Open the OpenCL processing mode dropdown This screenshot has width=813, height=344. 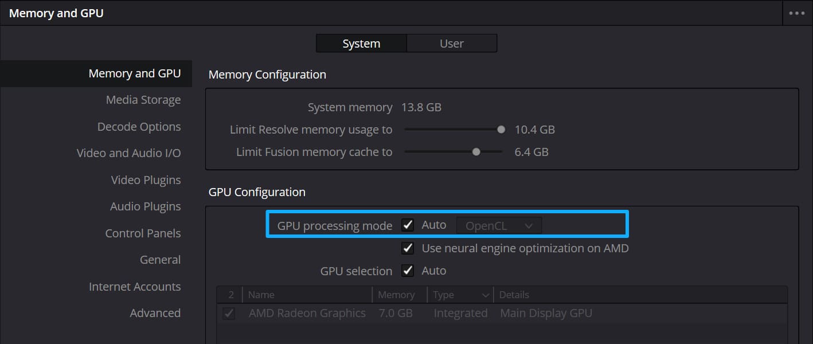(498, 225)
